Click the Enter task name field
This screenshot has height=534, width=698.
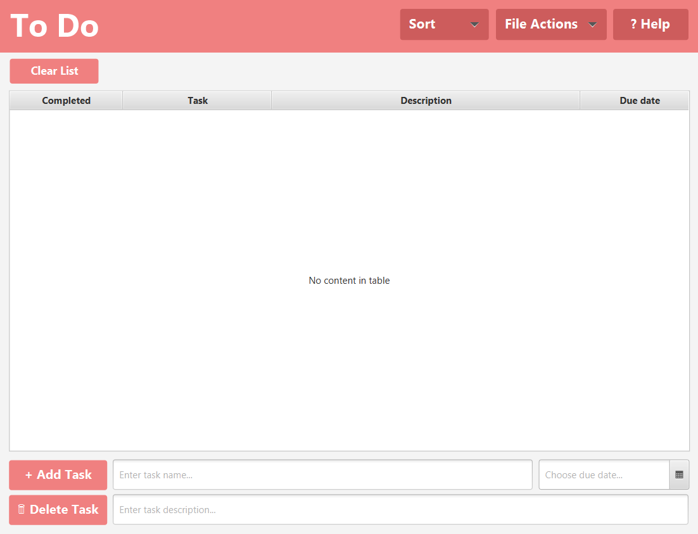point(322,474)
